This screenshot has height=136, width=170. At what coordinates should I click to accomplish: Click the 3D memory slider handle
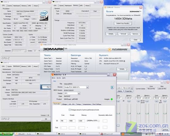[x=129, y=113]
